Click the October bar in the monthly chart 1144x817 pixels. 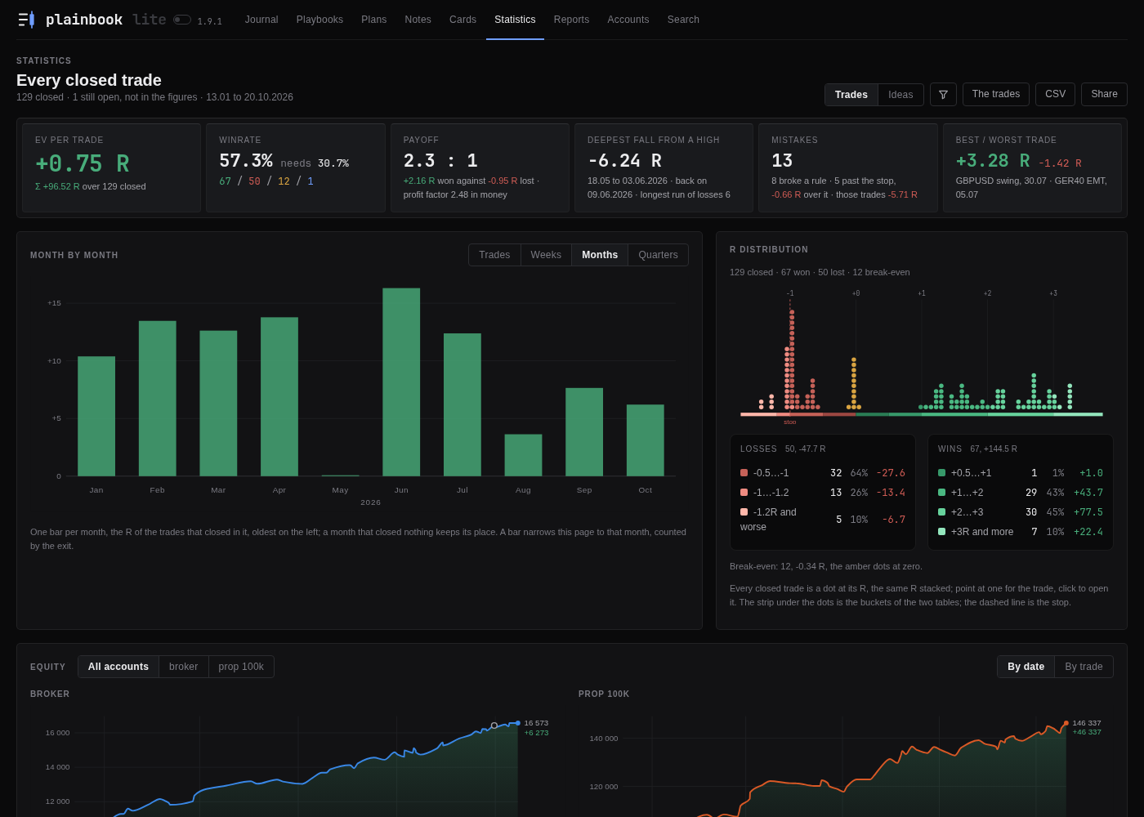[x=646, y=440]
